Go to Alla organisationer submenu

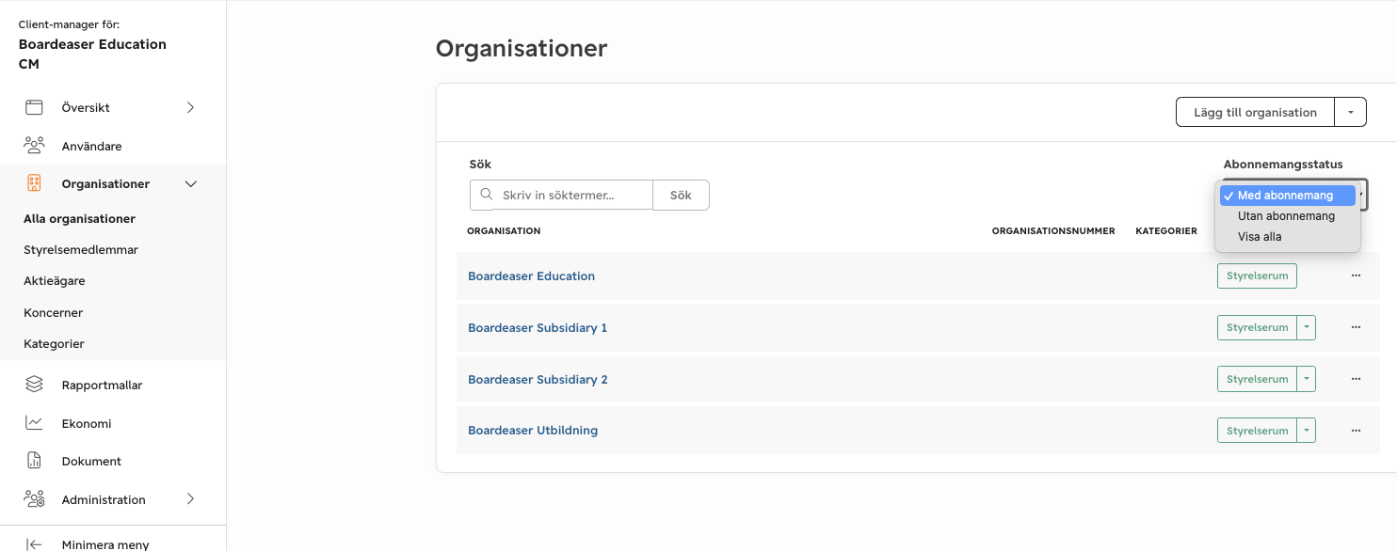pos(80,218)
